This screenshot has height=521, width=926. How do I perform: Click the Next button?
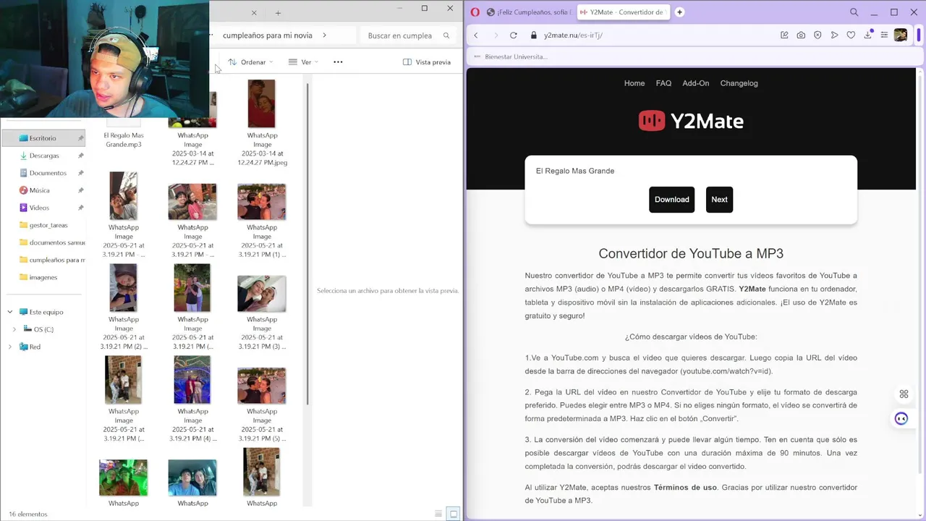[719, 200]
